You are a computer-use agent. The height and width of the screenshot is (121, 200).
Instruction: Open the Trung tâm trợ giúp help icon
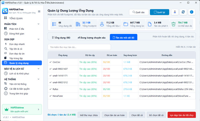click(x=6, y=94)
